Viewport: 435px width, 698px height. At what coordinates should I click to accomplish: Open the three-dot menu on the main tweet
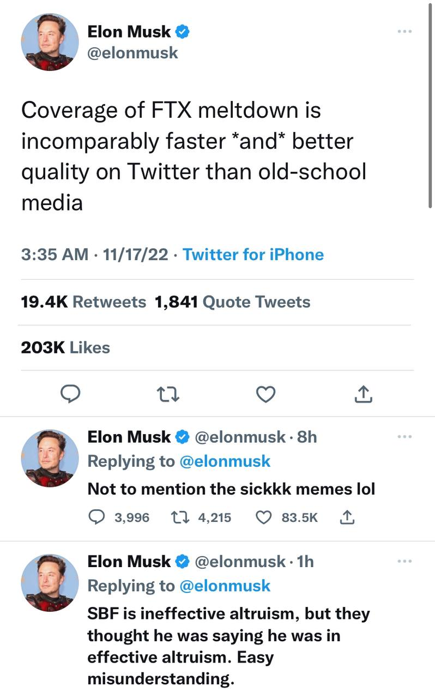coord(404,31)
